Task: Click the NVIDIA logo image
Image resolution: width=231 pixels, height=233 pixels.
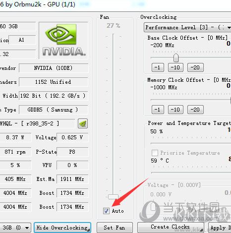Action: 63,40
